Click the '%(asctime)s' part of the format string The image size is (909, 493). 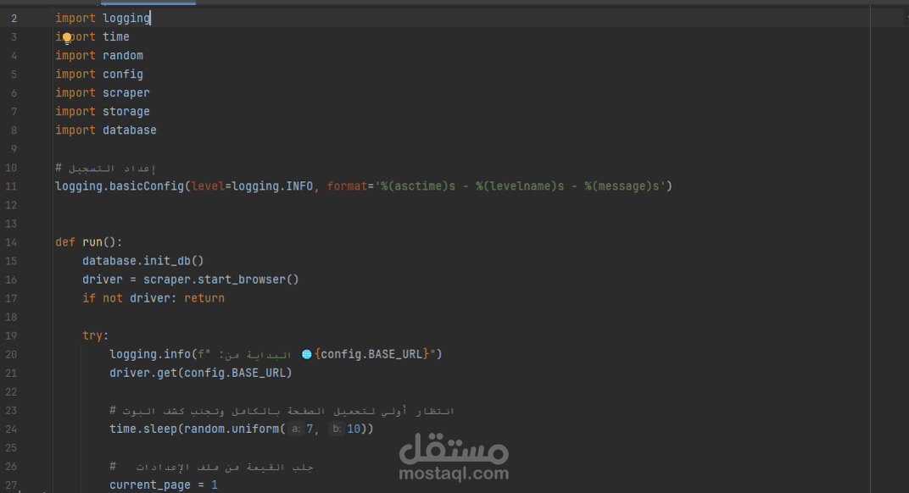(418, 186)
